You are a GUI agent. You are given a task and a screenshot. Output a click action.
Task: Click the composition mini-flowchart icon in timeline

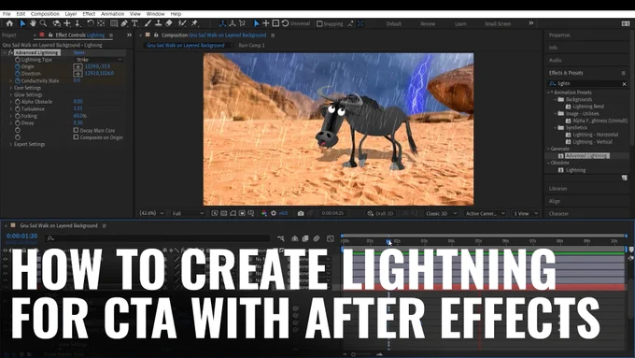(281, 238)
